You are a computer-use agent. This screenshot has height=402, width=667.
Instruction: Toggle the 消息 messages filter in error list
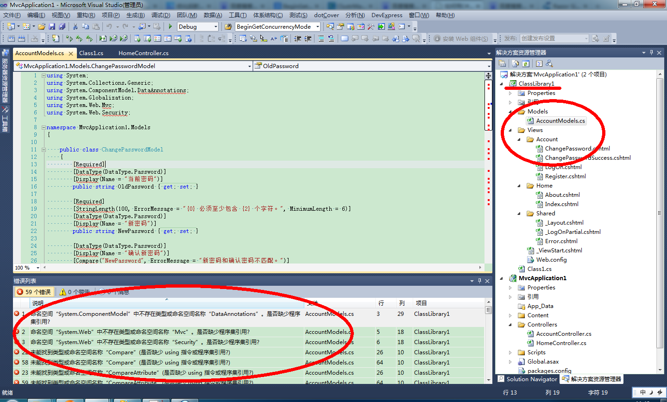pos(114,292)
